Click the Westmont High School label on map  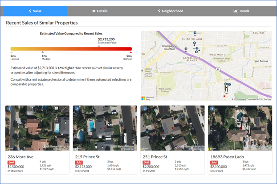tap(222, 59)
